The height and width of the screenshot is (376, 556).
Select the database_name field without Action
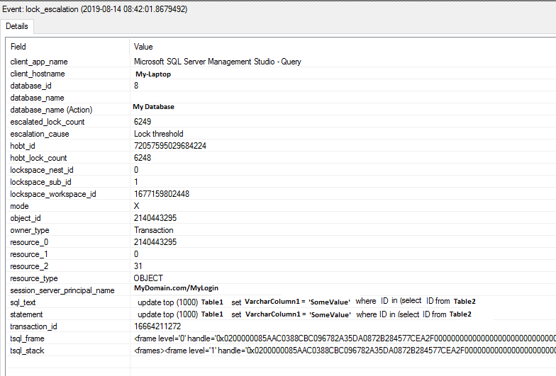(37, 98)
